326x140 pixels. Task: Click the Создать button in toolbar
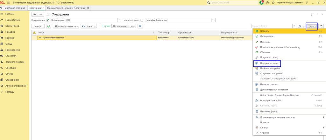point(38,26)
